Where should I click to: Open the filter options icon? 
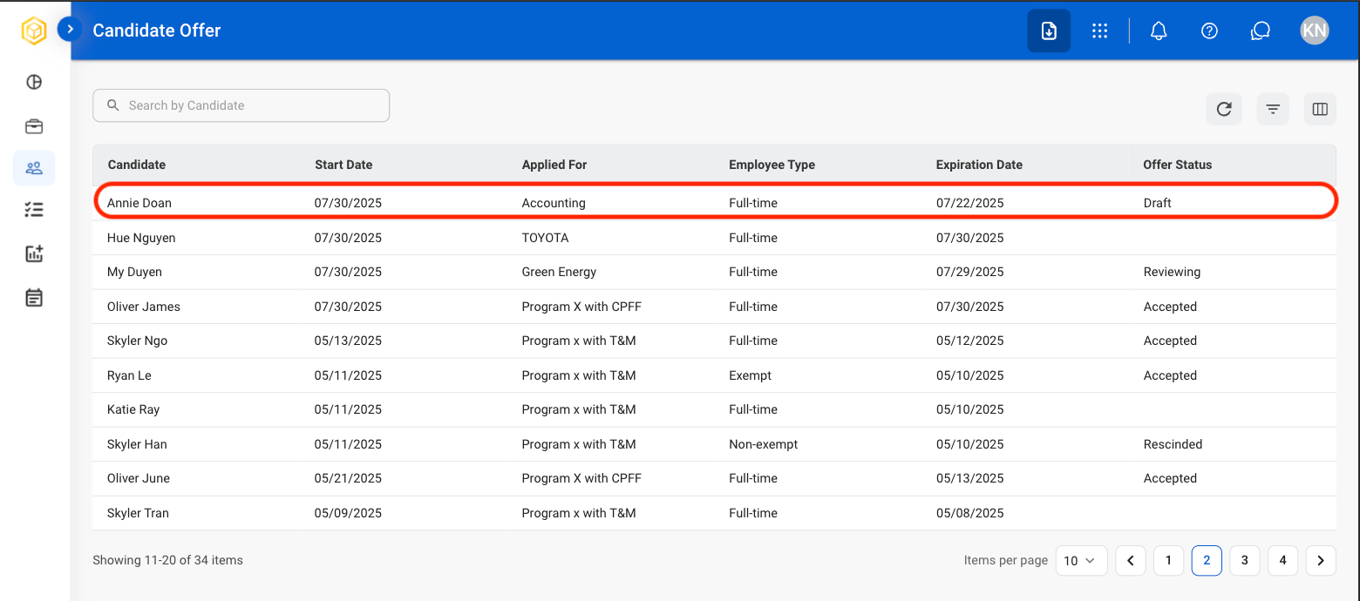pos(1273,109)
